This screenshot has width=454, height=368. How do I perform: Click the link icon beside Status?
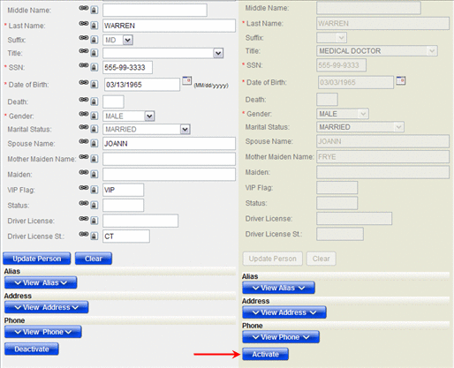[x=84, y=203]
